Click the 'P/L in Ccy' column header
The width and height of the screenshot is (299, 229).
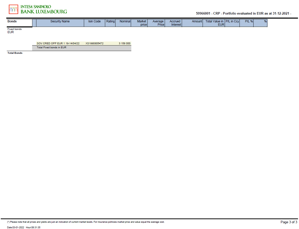click(232, 23)
